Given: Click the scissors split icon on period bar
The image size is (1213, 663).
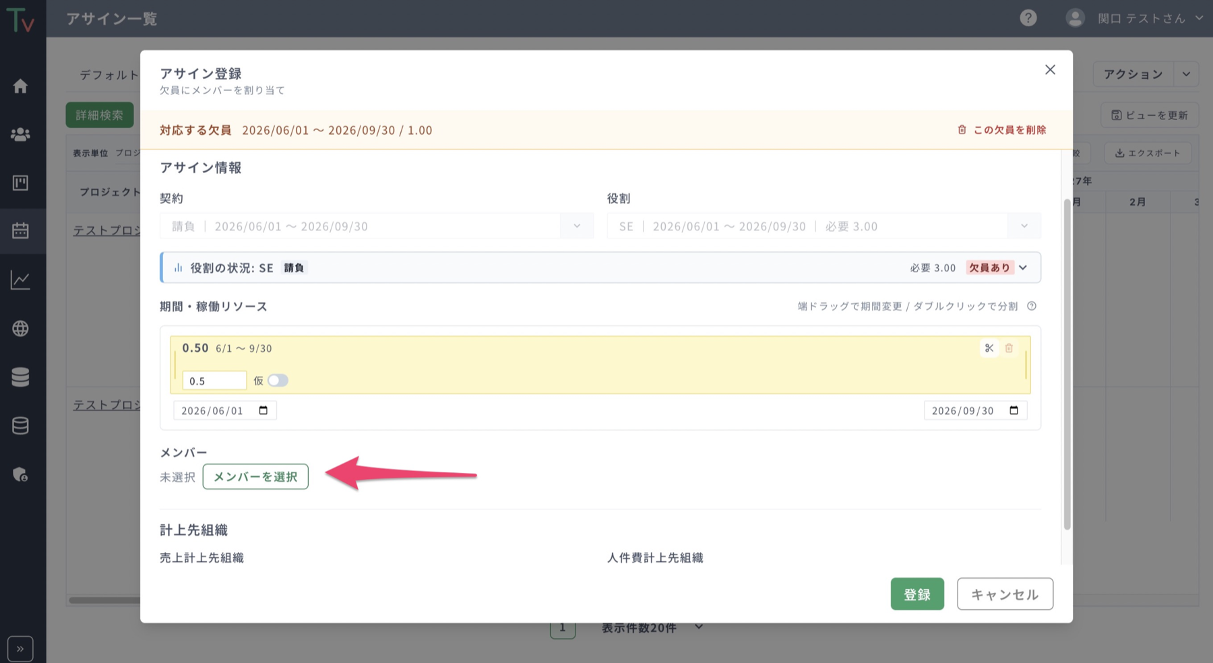Looking at the screenshot, I should 989,348.
